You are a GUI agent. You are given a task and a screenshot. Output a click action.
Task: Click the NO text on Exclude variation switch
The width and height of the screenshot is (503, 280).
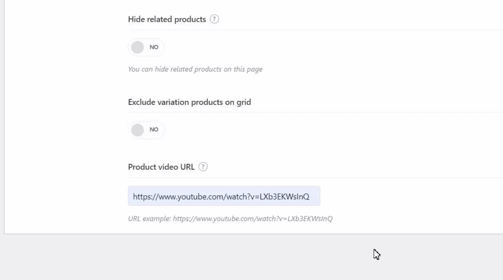tap(154, 130)
